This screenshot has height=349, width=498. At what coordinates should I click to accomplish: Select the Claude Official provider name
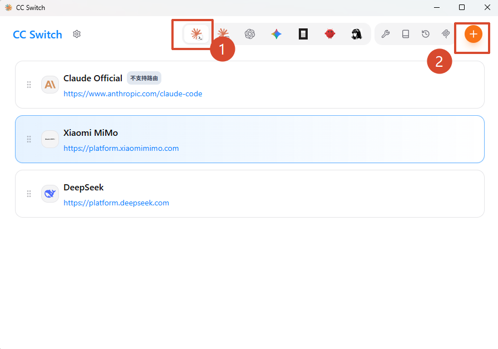click(93, 78)
